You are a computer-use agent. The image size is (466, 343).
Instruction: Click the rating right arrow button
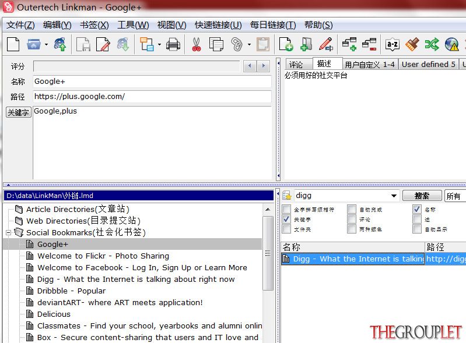click(x=263, y=66)
